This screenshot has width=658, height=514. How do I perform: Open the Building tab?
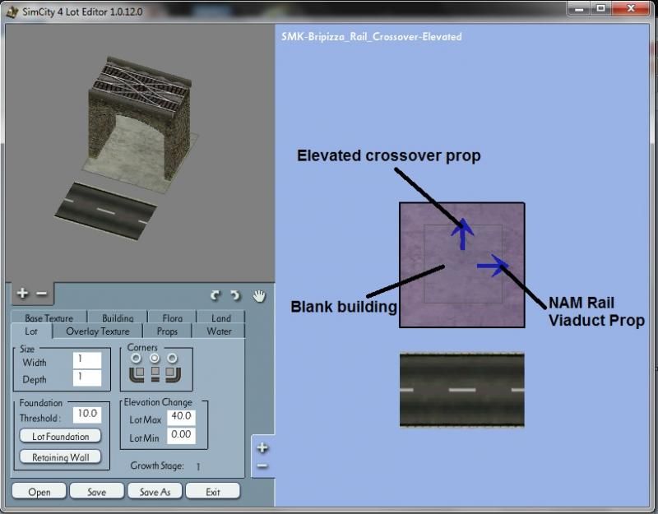pyautogui.click(x=118, y=317)
